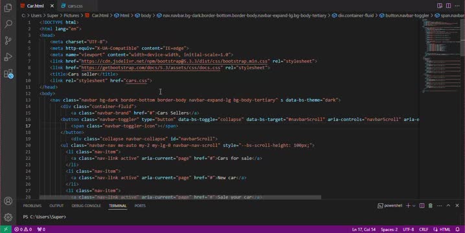Viewport: 465px width, 233px height.
Task: Click the editor minimap
Action: [x=440, y=56]
